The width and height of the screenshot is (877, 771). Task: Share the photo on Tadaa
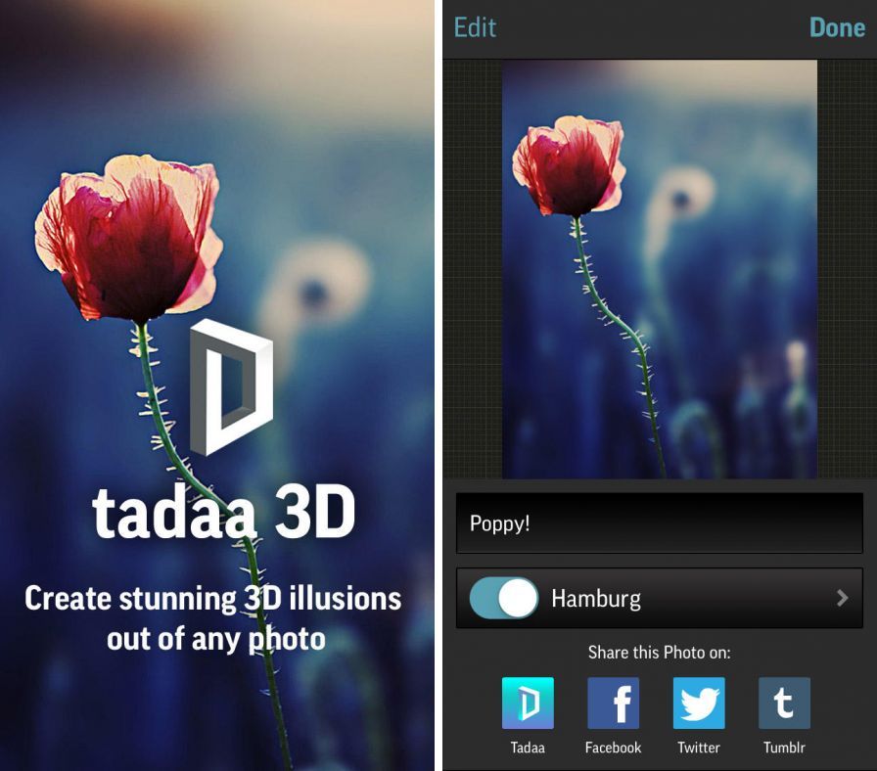[528, 703]
